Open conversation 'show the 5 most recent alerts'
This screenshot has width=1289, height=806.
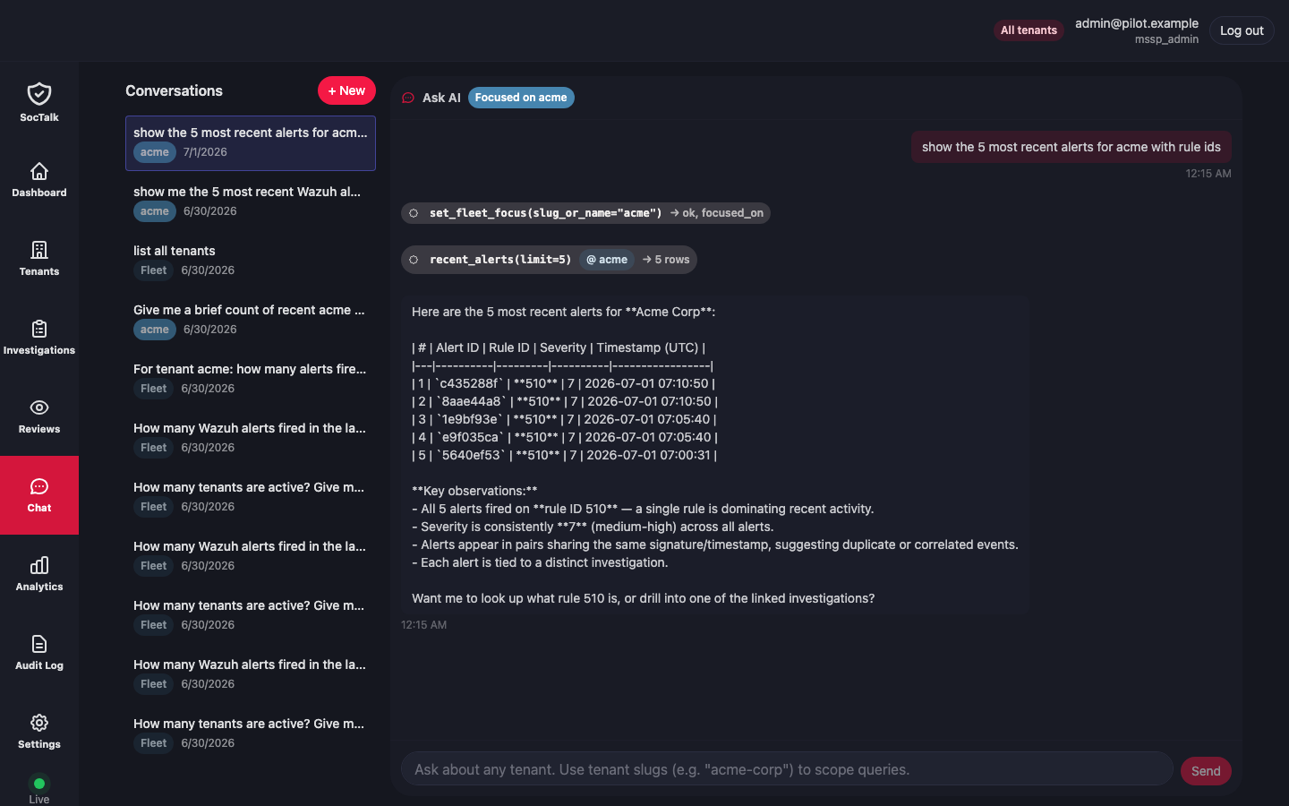click(x=251, y=143)
